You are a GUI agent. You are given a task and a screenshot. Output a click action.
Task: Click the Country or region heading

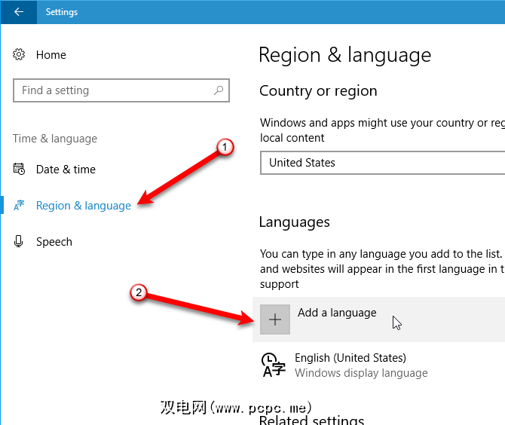[x=318, y=90]
